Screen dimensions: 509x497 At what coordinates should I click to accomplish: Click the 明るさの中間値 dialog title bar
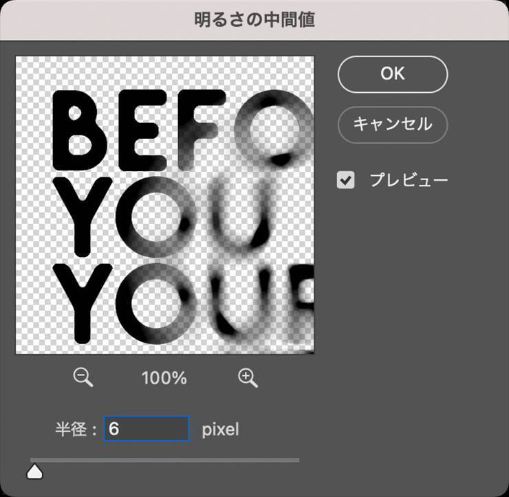tap(254, 20)
